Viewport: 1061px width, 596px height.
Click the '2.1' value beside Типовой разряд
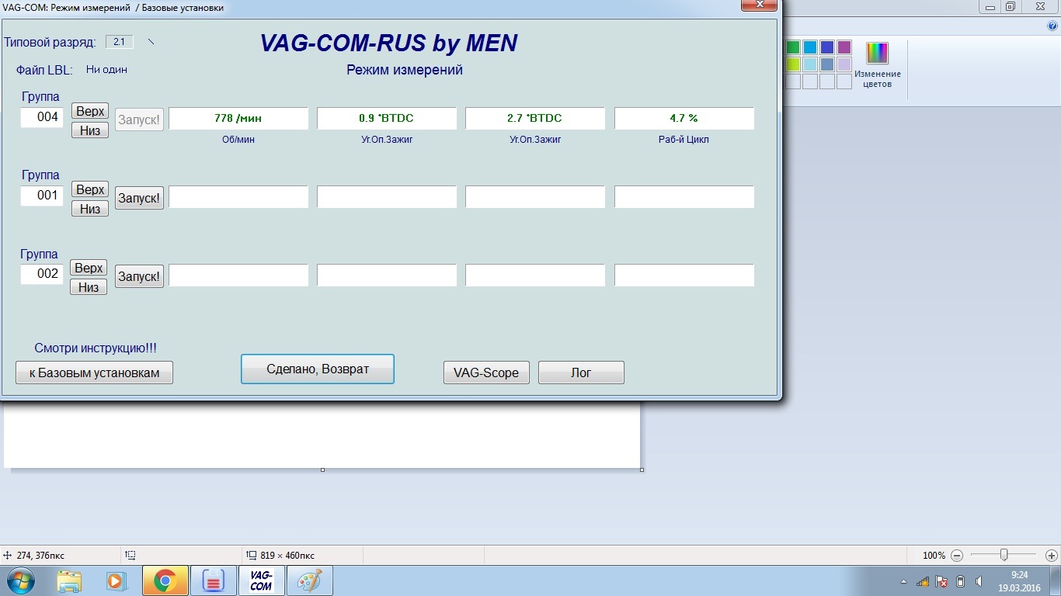tap(120, 42)
